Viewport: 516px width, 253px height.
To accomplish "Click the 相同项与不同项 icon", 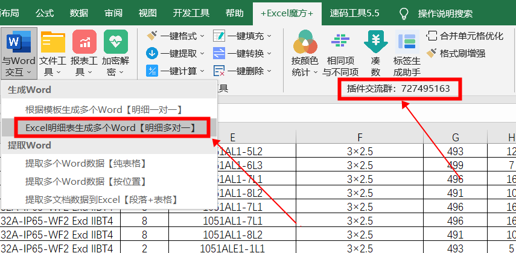I will [x=340, y=42].
